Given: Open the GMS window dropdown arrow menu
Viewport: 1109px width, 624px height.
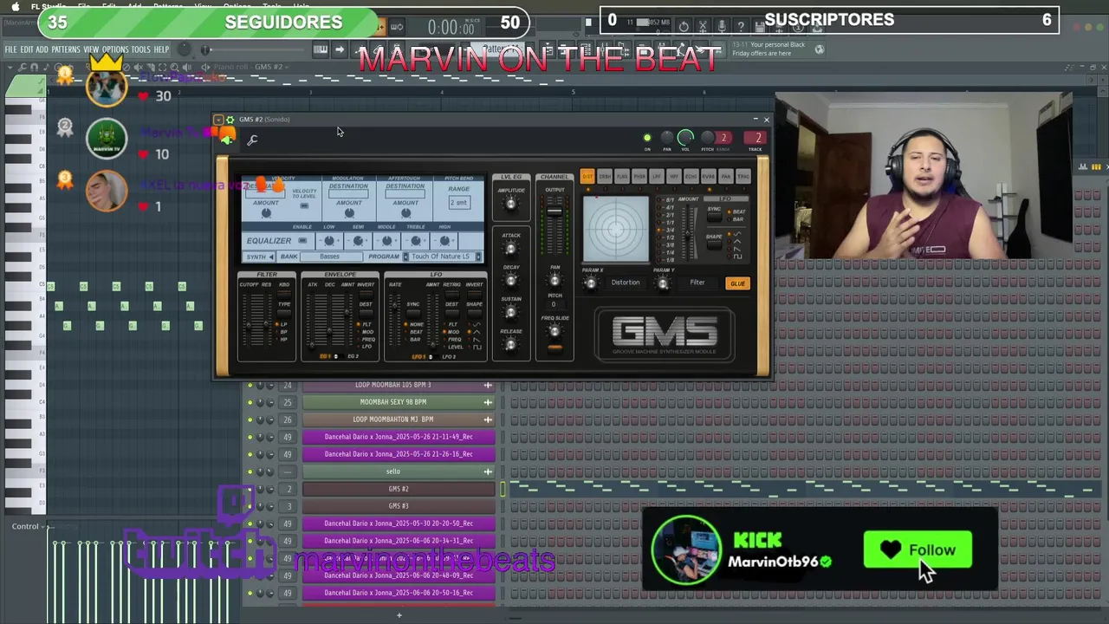Looking at the screenshot, I should click(218, 120).
